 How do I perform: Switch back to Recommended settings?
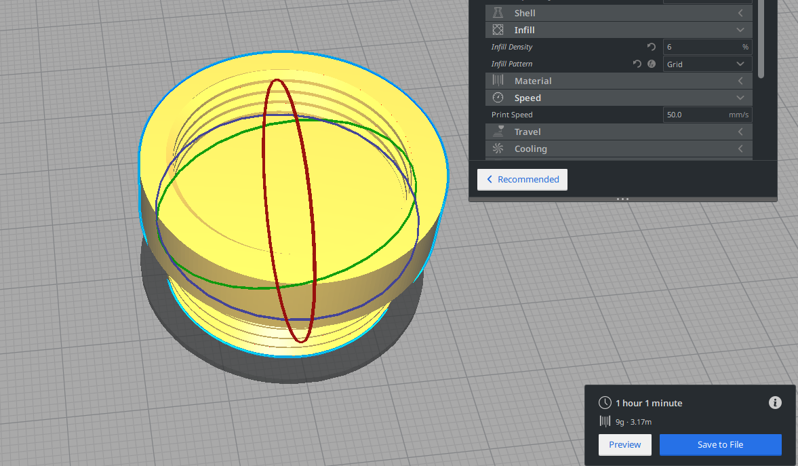(x=522, y=179)
